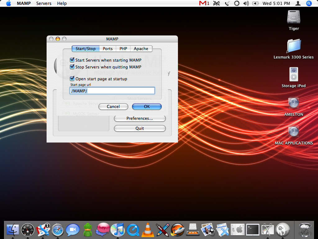This screenshot has width=318, height=239.
Task: Open the Help menu
Action: click(62, 3)
